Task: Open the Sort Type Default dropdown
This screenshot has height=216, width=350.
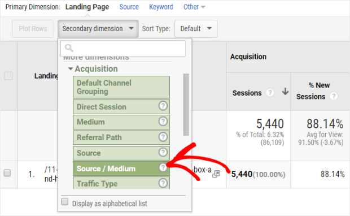Action: point(196,29)
